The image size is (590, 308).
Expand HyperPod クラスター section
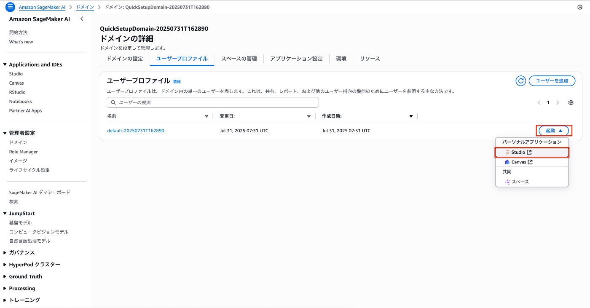5,265
